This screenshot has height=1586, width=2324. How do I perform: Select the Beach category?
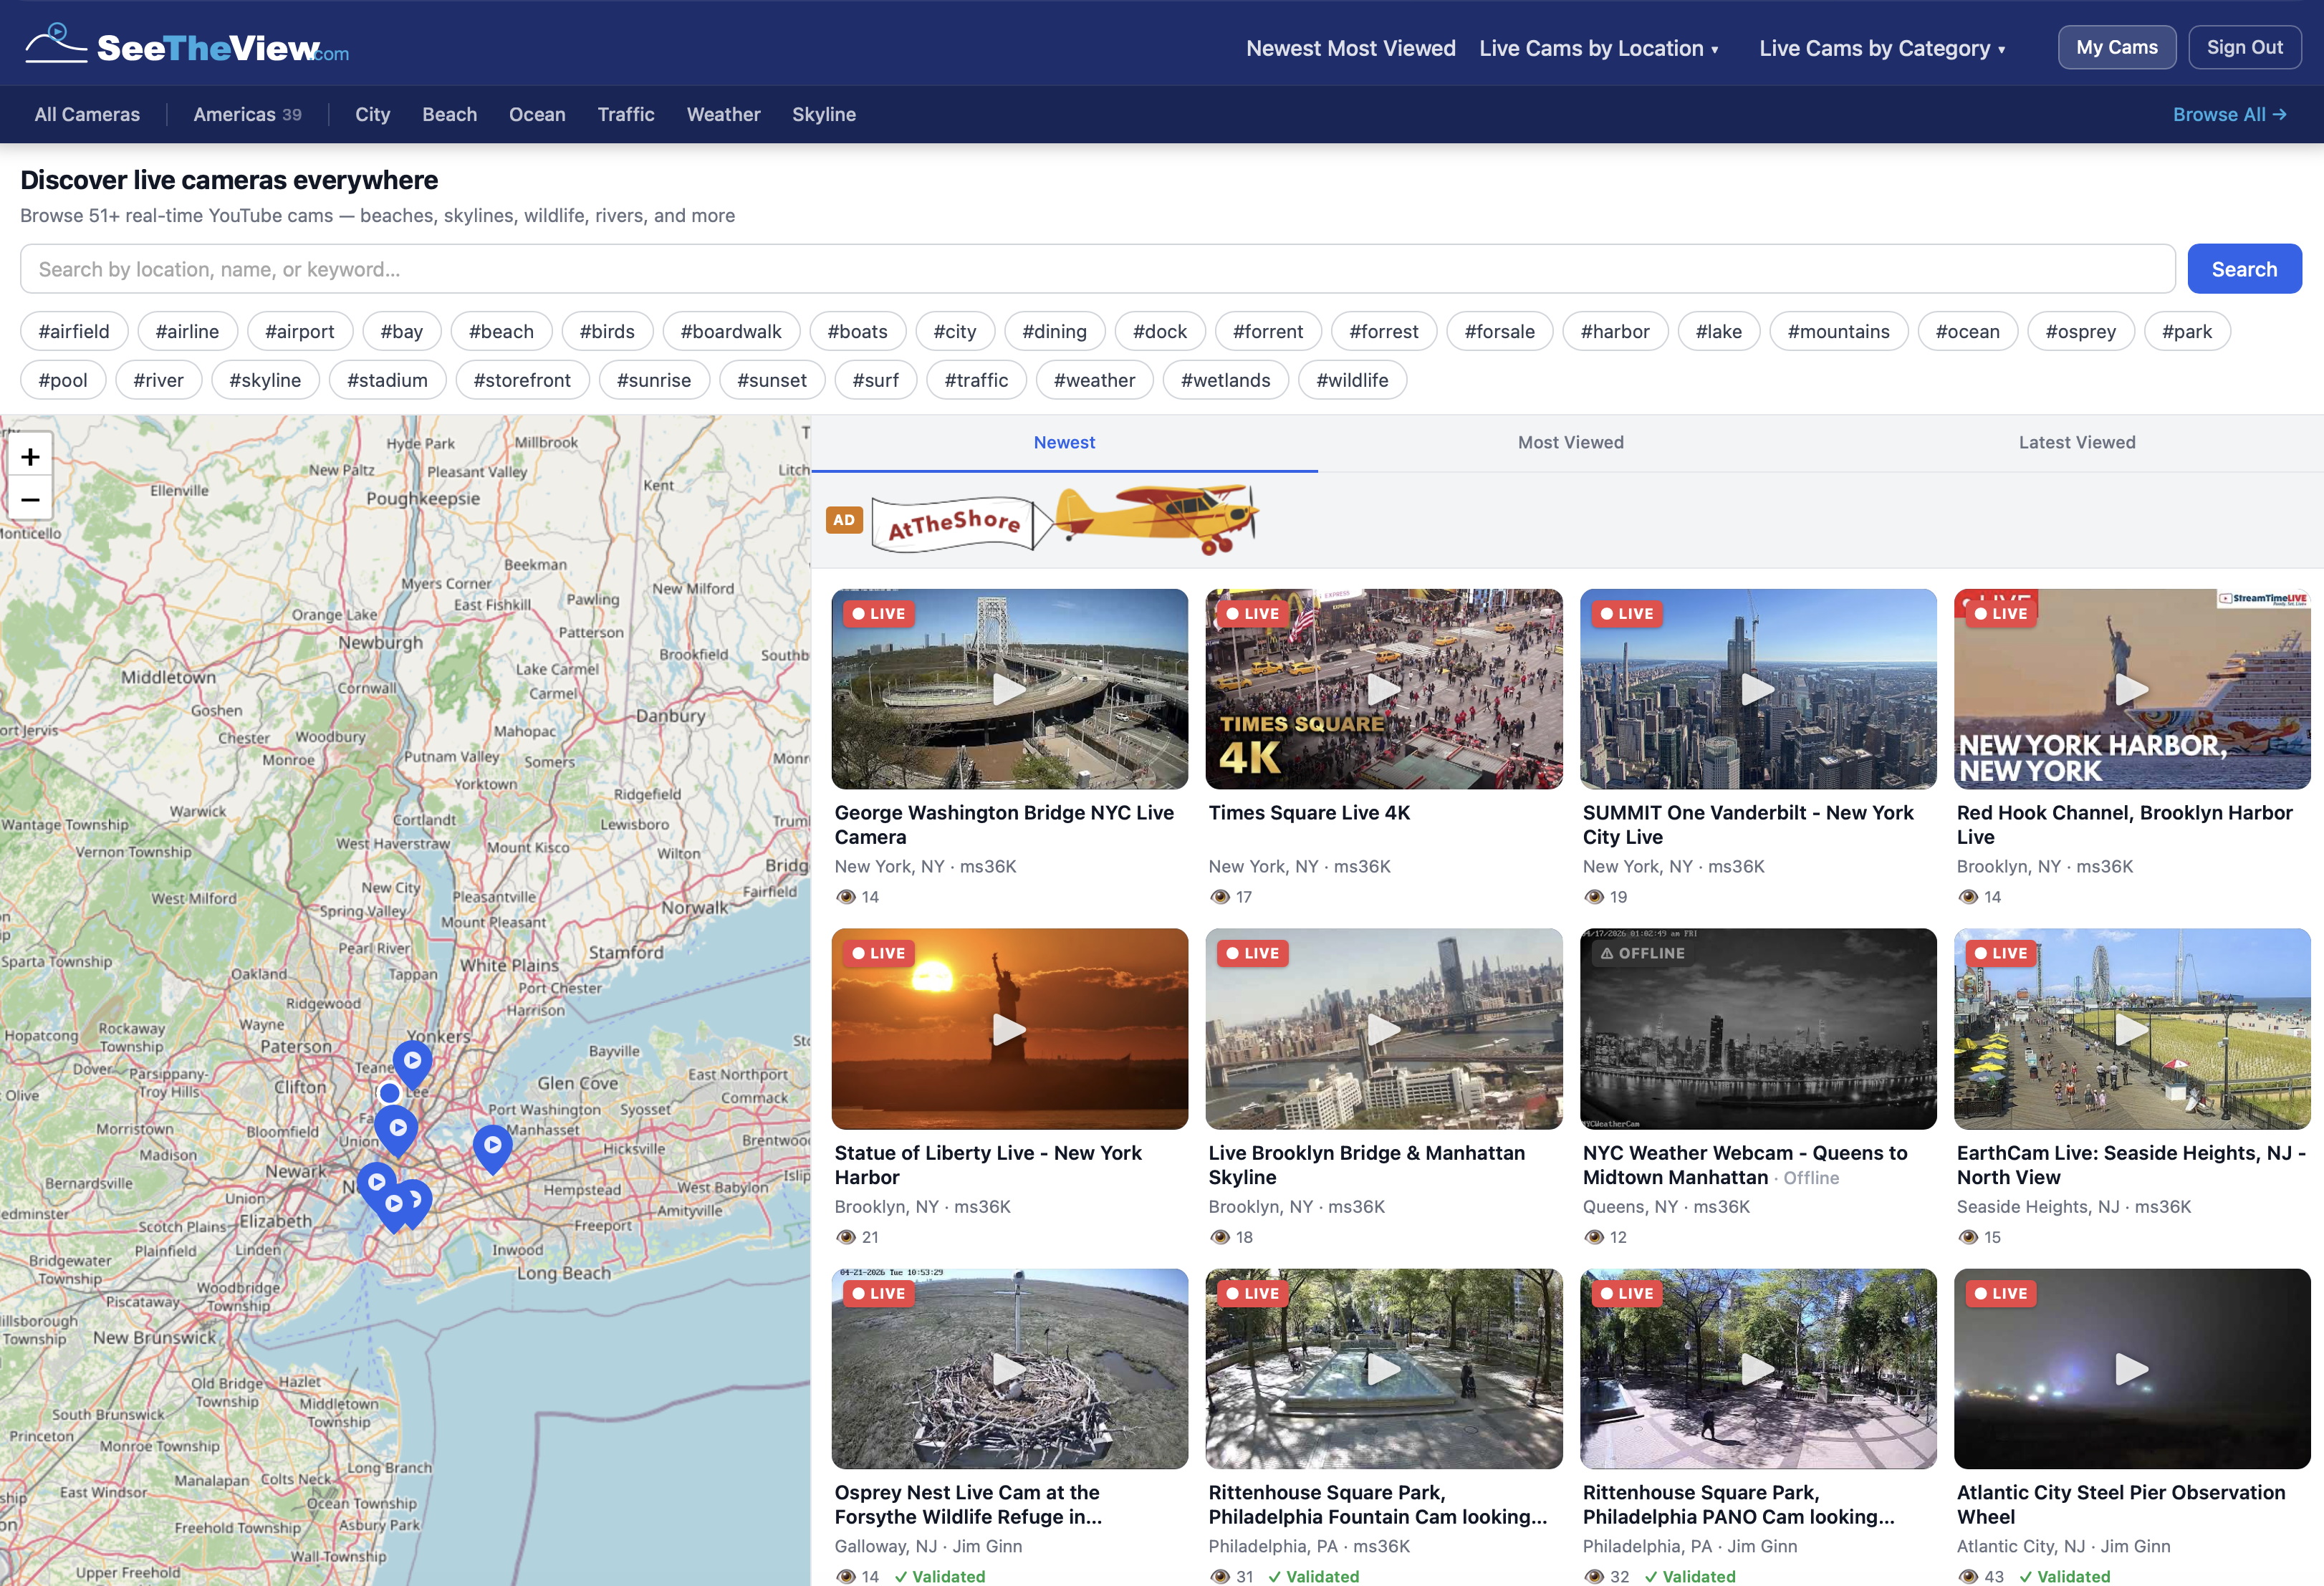click(449, 114)
